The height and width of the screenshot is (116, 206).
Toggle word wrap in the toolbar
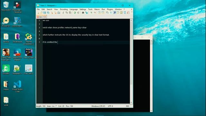107,13
